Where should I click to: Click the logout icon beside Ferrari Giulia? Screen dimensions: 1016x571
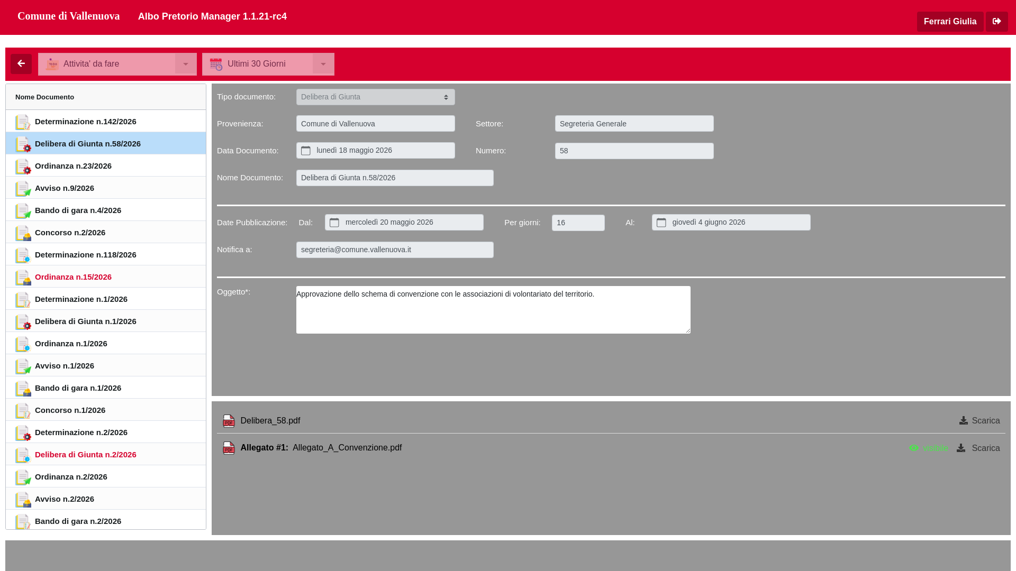tap(997, 22)
